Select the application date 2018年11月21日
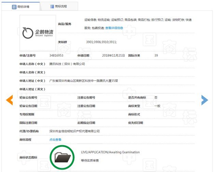This screenshot has height=172, width=215. click(x=113, y=56)
